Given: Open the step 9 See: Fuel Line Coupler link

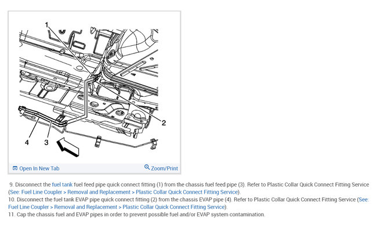Looking at the screenshot, I should coord(124,192).
